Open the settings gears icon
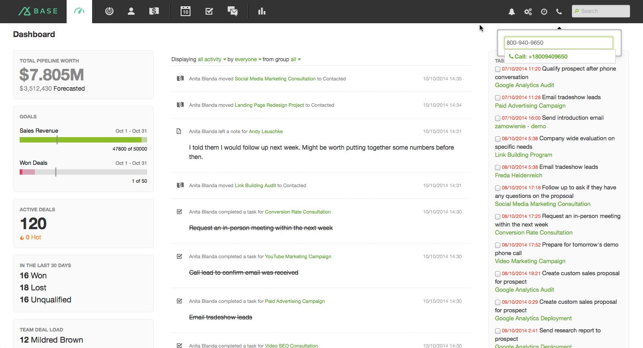Screen dimensions: 643x348 [x=528, y=12]
